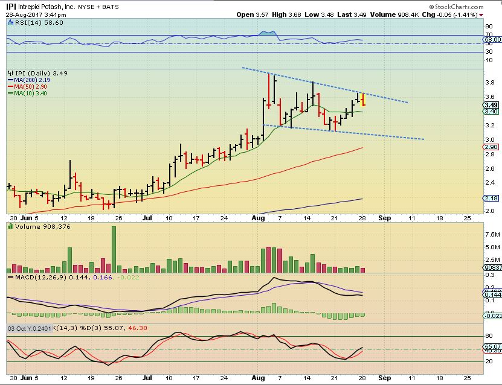
Task: Click the green line swatch before MA(10)
Action: click(x=10, y=94)
